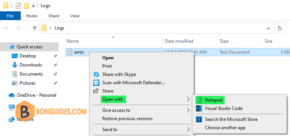Open the Customize Quick Access Toolbar arrow
The image size is (290, 136).
[33, 6]
